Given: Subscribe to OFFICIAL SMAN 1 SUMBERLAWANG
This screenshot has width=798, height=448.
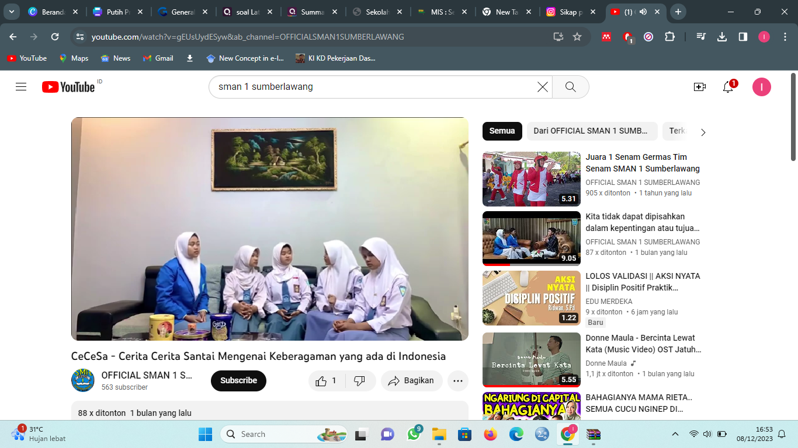Looking at the screenshot, I should 238,381.
